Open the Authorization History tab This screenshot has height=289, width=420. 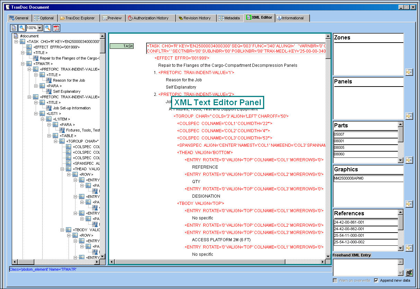pyautogui.click(x=150, y=18)
